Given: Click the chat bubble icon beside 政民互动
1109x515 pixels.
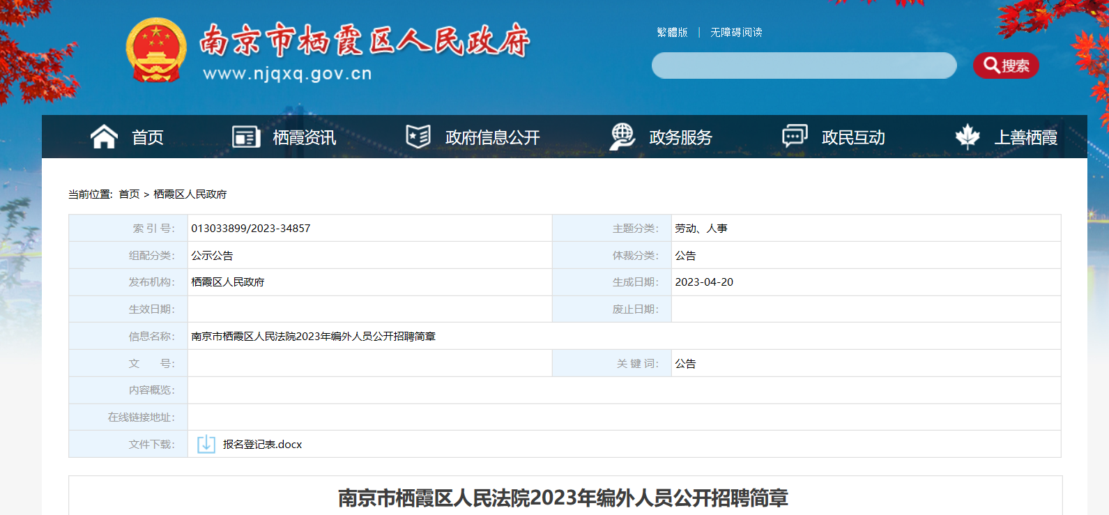Looking at the screenshot, I should 795,137.
